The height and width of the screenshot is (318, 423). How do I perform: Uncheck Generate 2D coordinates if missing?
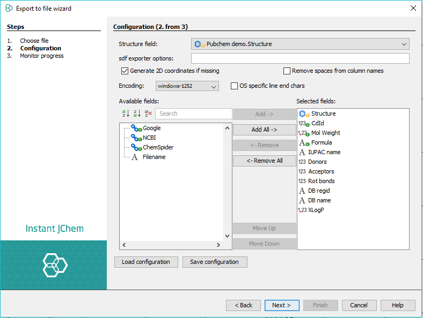(125, 71)
